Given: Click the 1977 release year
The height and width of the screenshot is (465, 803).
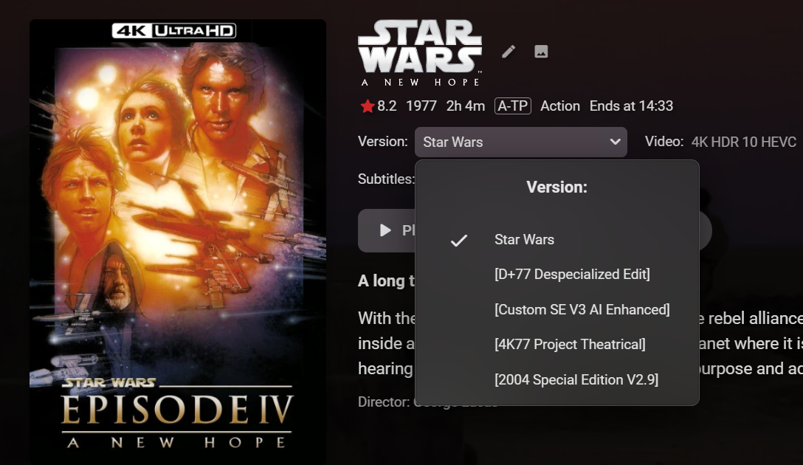Looking at the screenshot, I should (x=421, y=106).
